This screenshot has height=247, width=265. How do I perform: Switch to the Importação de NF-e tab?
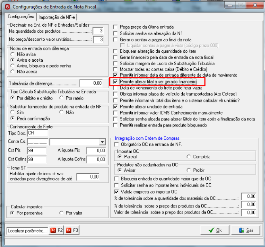coord(56,17)
